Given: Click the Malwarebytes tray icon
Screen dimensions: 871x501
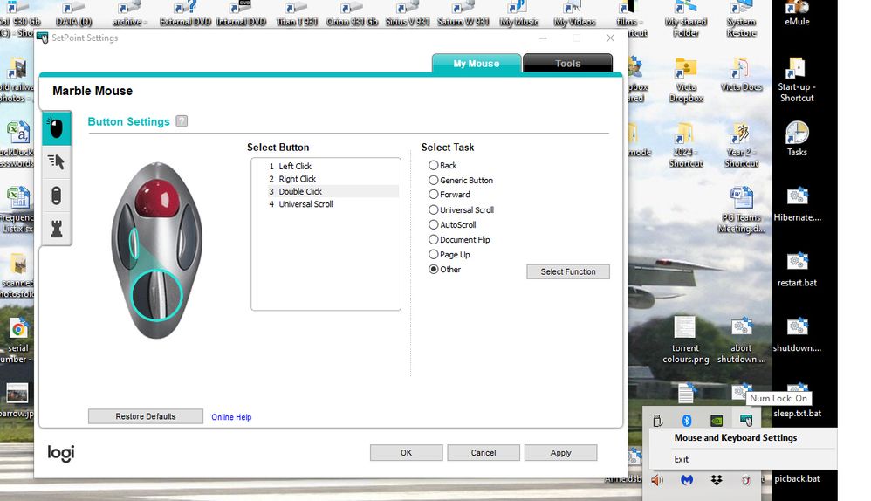Looking at the screenshot, I should pos(687,479).
